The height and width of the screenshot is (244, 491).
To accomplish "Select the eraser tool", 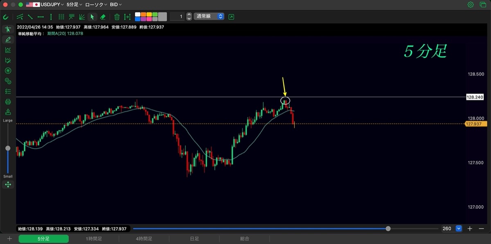I will pyautogui.click(x=103, y=17).
